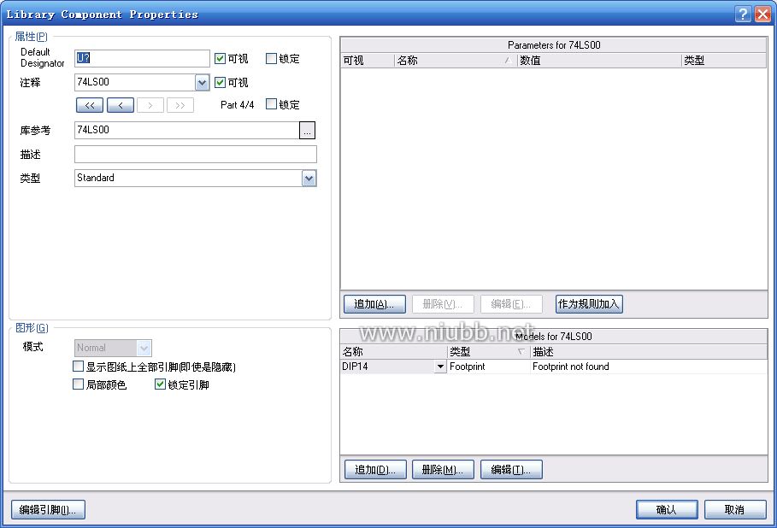Go to previous part with < button
Viewport: 777px width, 528px height.
(121, 105)
